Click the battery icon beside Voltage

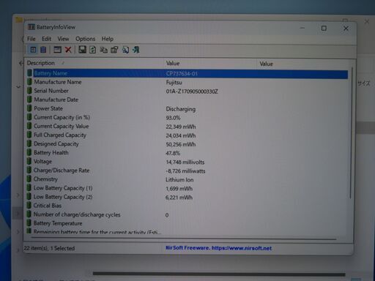pyautogui.click(x=29, y=161)
